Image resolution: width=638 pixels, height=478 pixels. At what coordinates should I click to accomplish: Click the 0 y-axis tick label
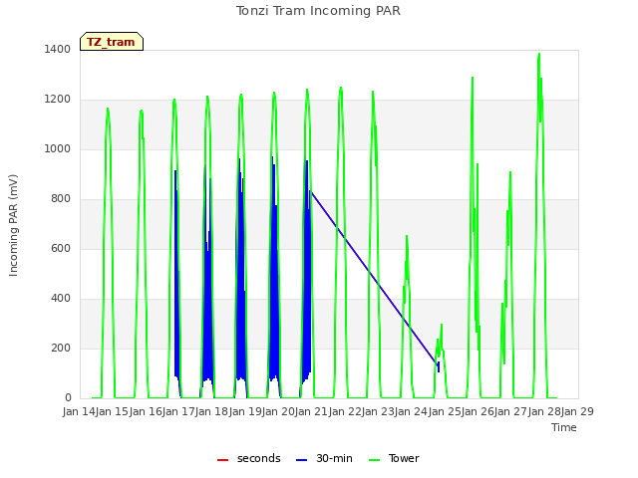pyautogui.click(x=68, y=398)
